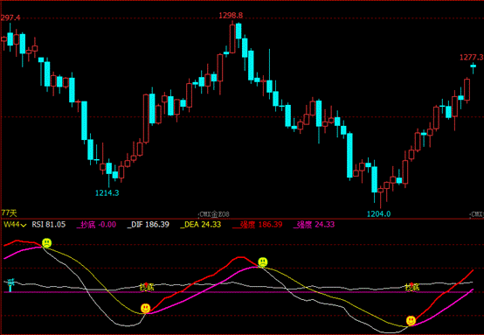
Task: Select the RSI 81.05 indicator label
Action: click(49, 225)
